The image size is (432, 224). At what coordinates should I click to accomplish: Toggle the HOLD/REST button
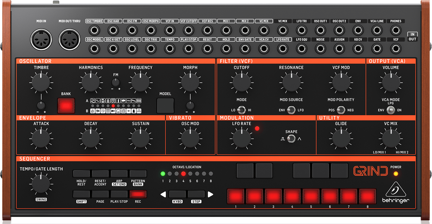tap(81, 174)
